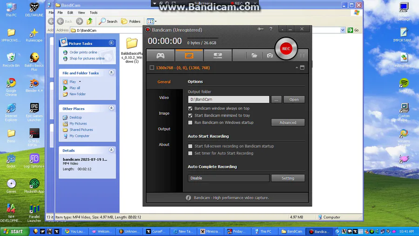Toggle Start Bandicam minimized to tray

[190, 116]
